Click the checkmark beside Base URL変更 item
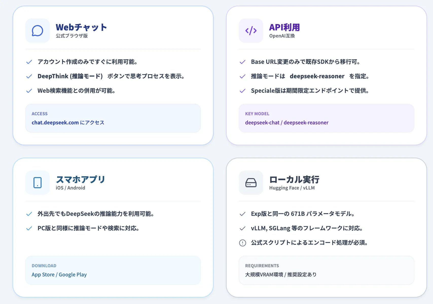This screenshot has width=433, height=304. pos(242,62)
